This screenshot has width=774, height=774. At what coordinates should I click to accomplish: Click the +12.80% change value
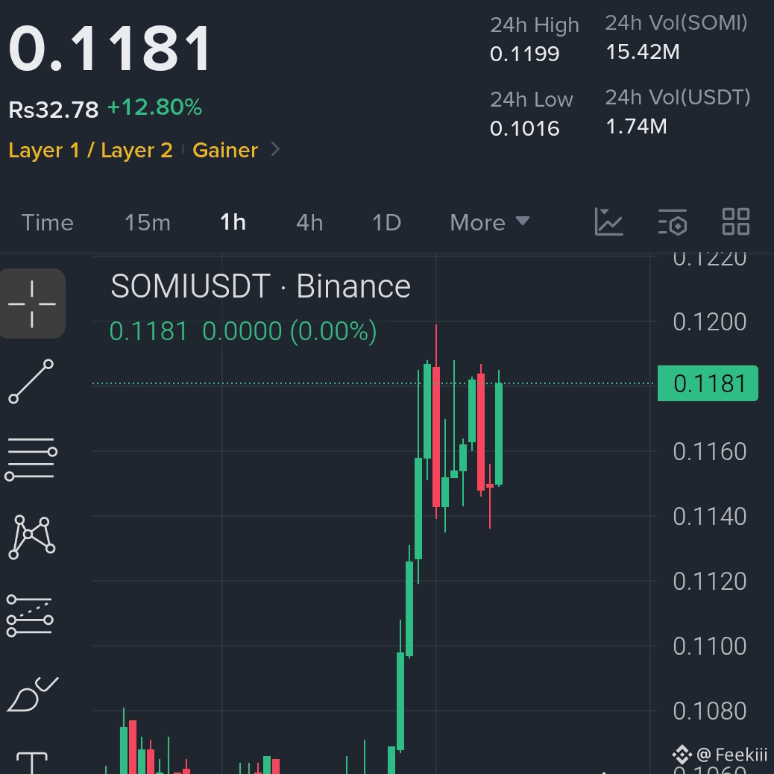click(x=154, y=107)
